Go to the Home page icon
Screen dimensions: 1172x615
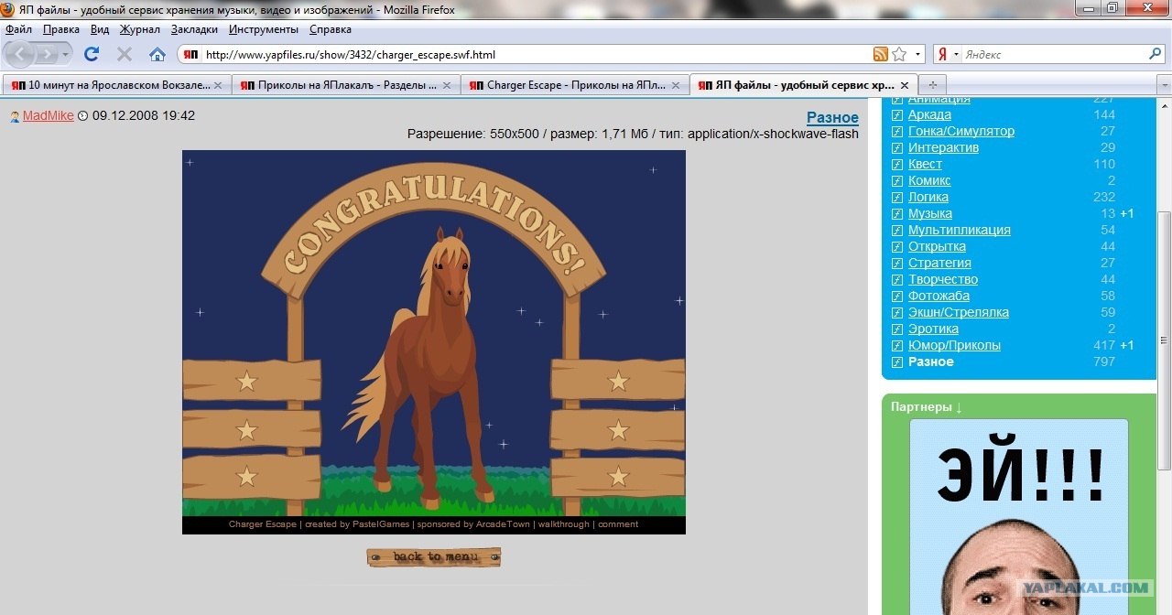(x=157, y=54)
